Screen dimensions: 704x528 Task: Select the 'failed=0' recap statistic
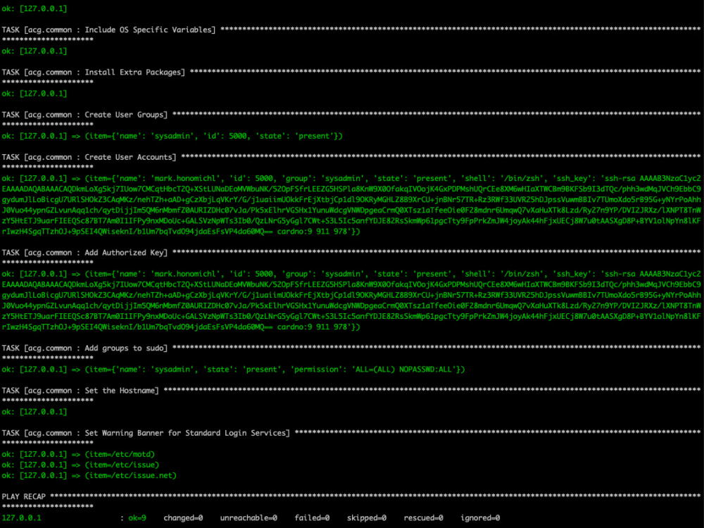click(312, 517)
